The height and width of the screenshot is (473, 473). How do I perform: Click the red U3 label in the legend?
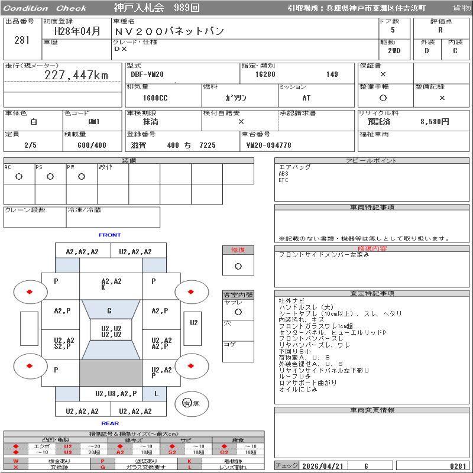(68, 452)
